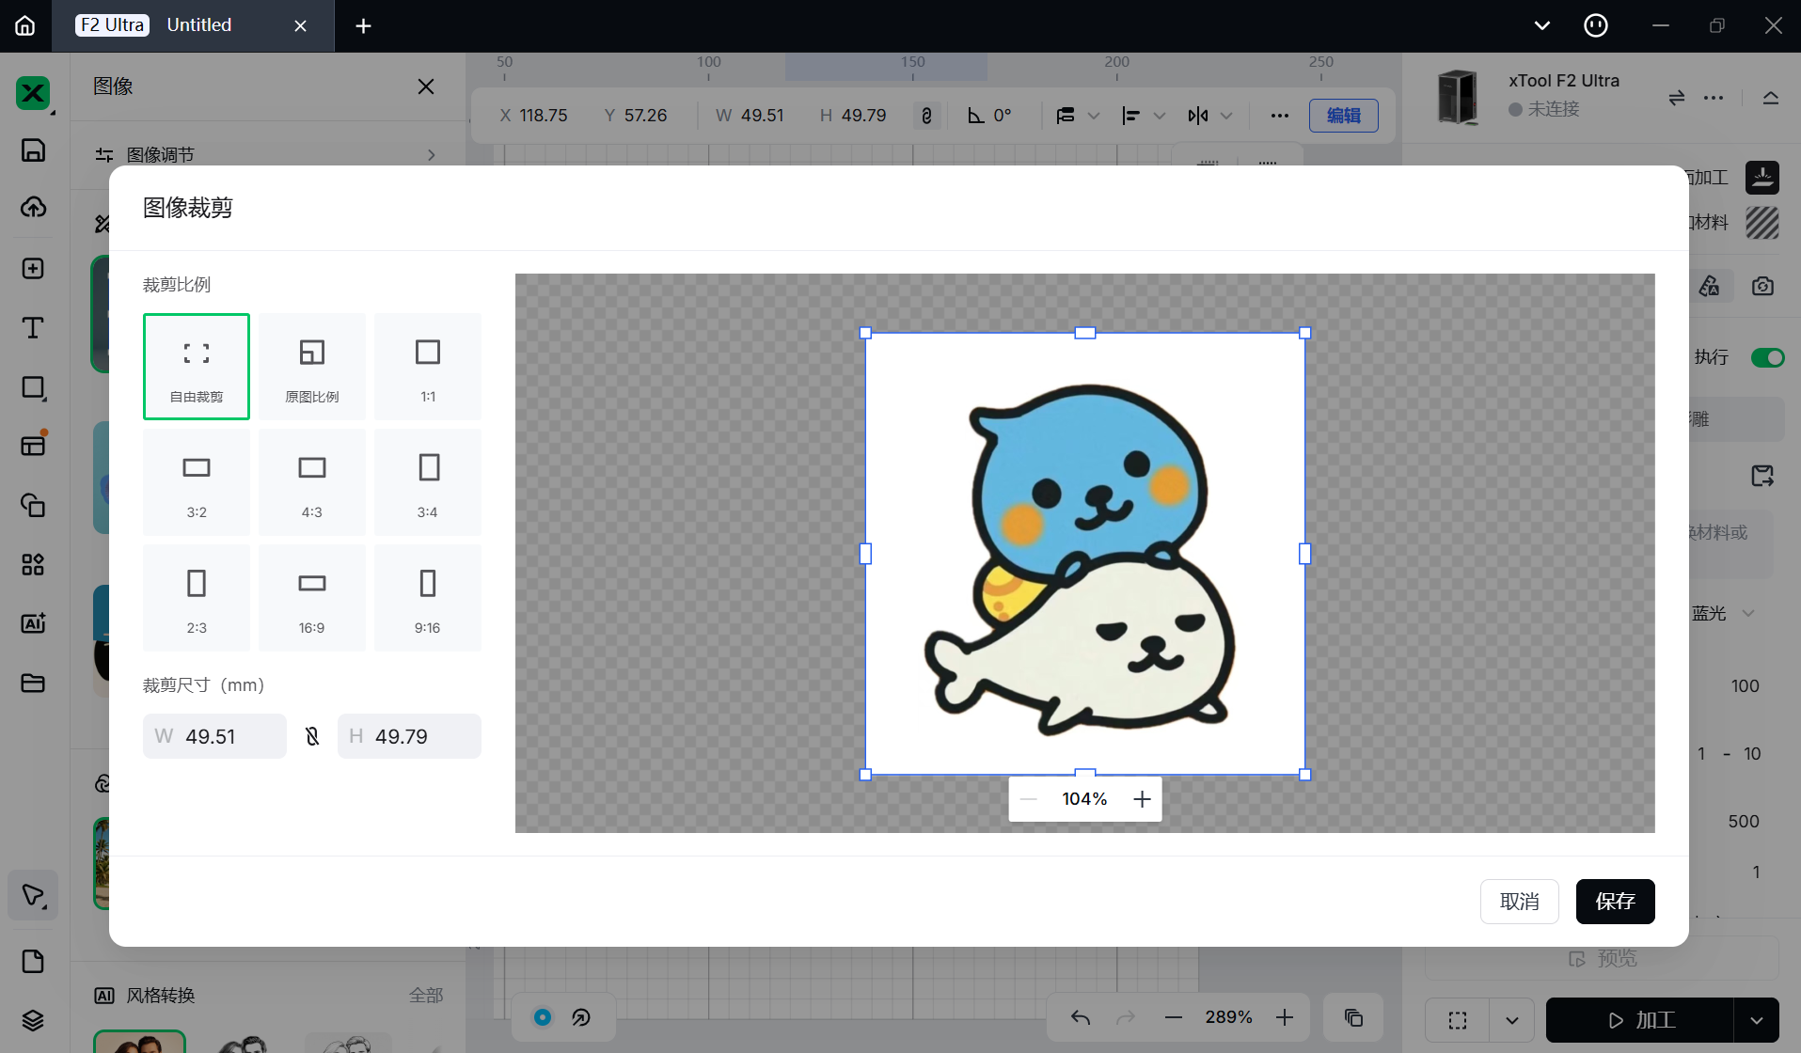1801x1053 pixels.
Task: Toggle the crop size aspect lock icon
Action: click(x=312, y=736)
